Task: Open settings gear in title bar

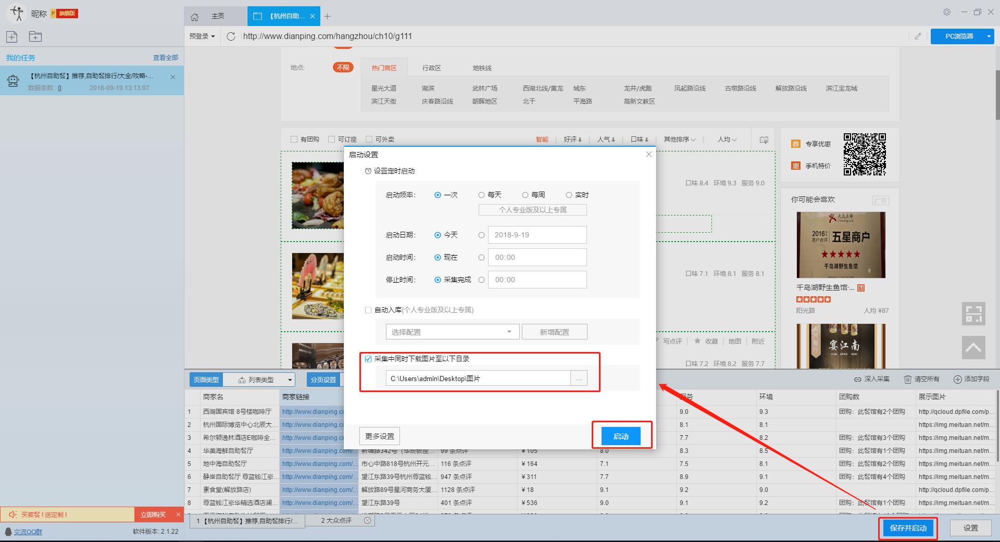Action: pyautogui.click(x=947, y=12)
